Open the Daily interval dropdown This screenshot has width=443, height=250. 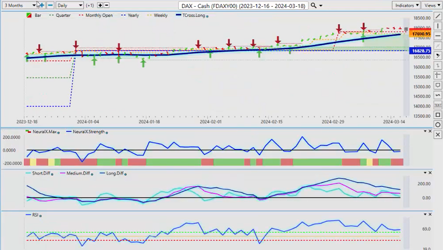tap(70, 5)
